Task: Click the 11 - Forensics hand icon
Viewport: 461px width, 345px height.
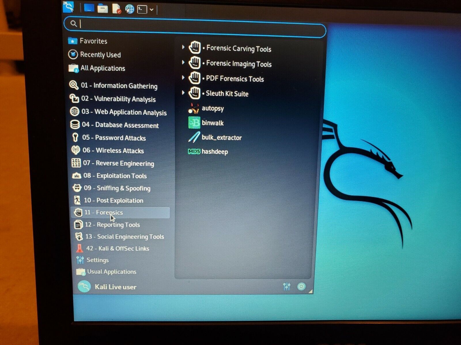Action: coord(78,212)
